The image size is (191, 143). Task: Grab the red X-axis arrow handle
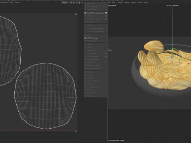[189, 64]
